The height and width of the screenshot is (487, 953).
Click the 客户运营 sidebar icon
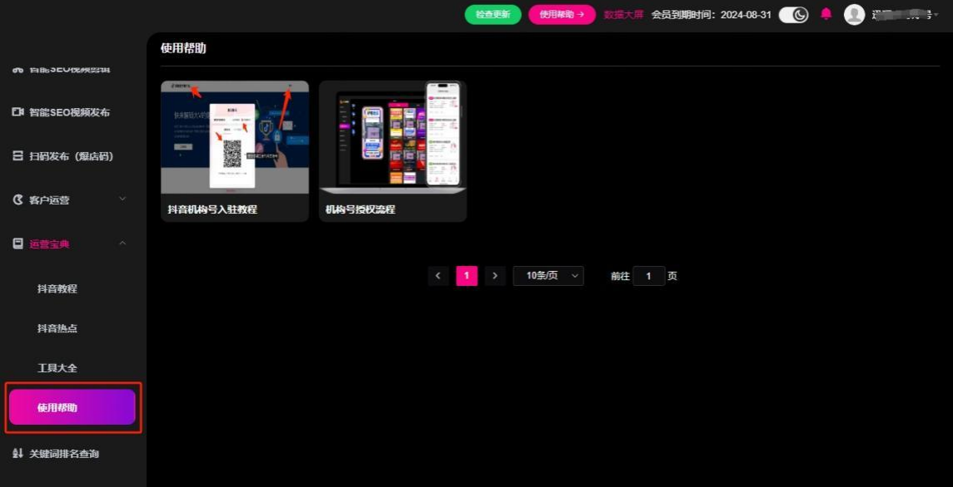tap(17, 200)
